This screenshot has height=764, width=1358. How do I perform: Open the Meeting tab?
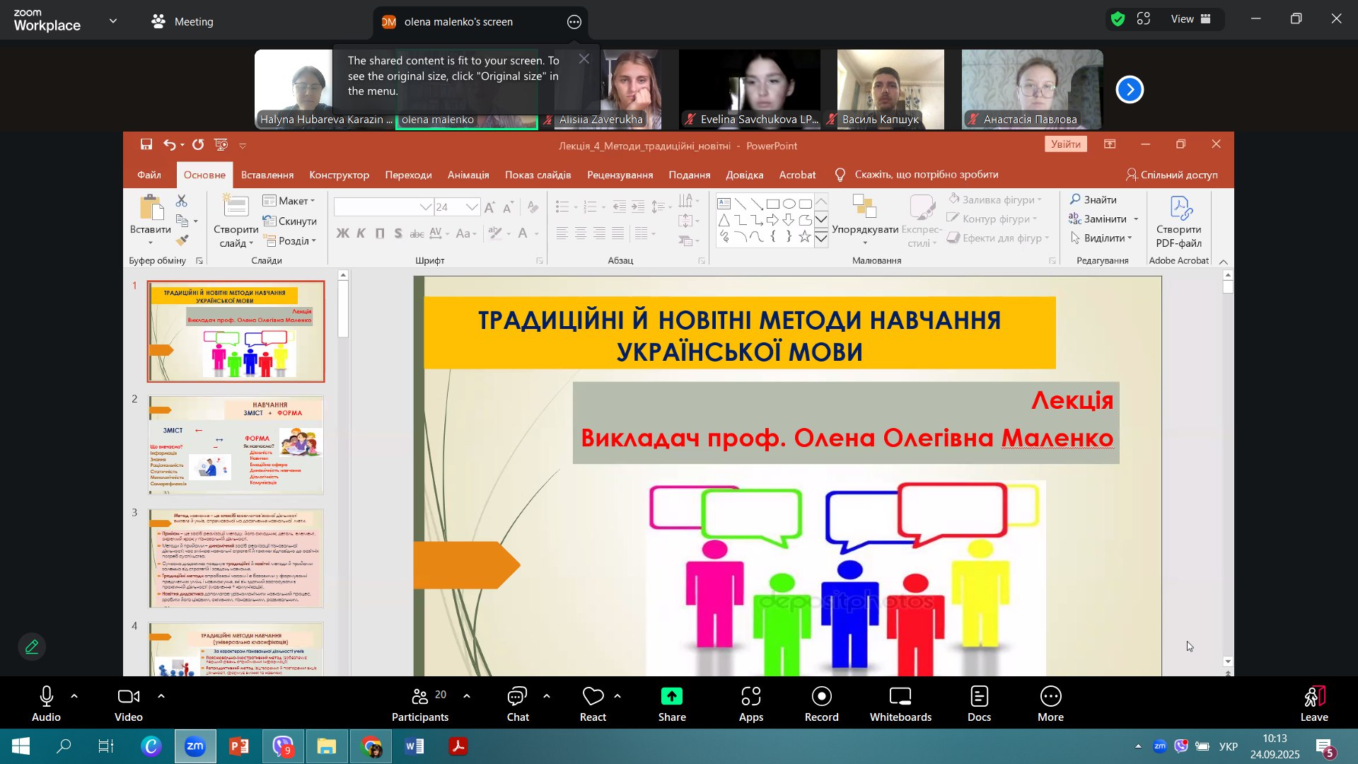(x=182, y=21)
